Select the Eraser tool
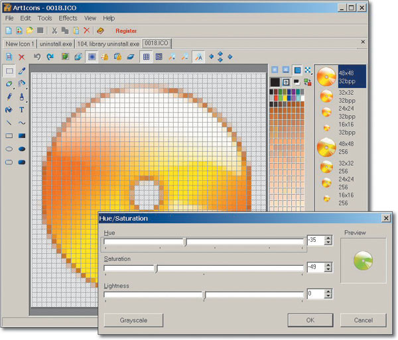 click(x=9, y=84)
